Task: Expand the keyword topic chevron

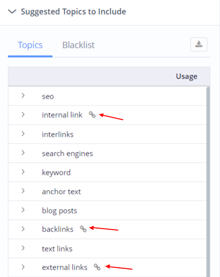Action: coord(23,171)
